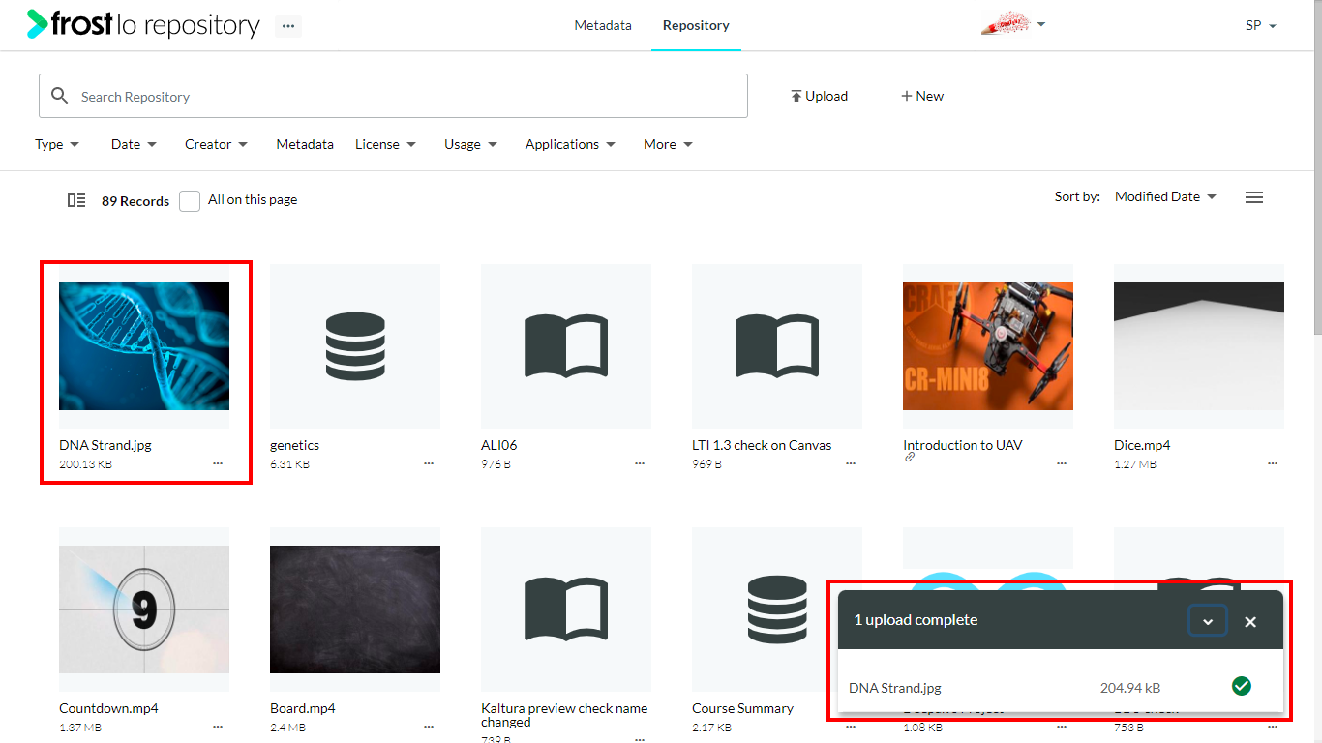The image size is (1322, 743).
Task: Click the Dice.mp4 file name
Action: click(1142, 445)
